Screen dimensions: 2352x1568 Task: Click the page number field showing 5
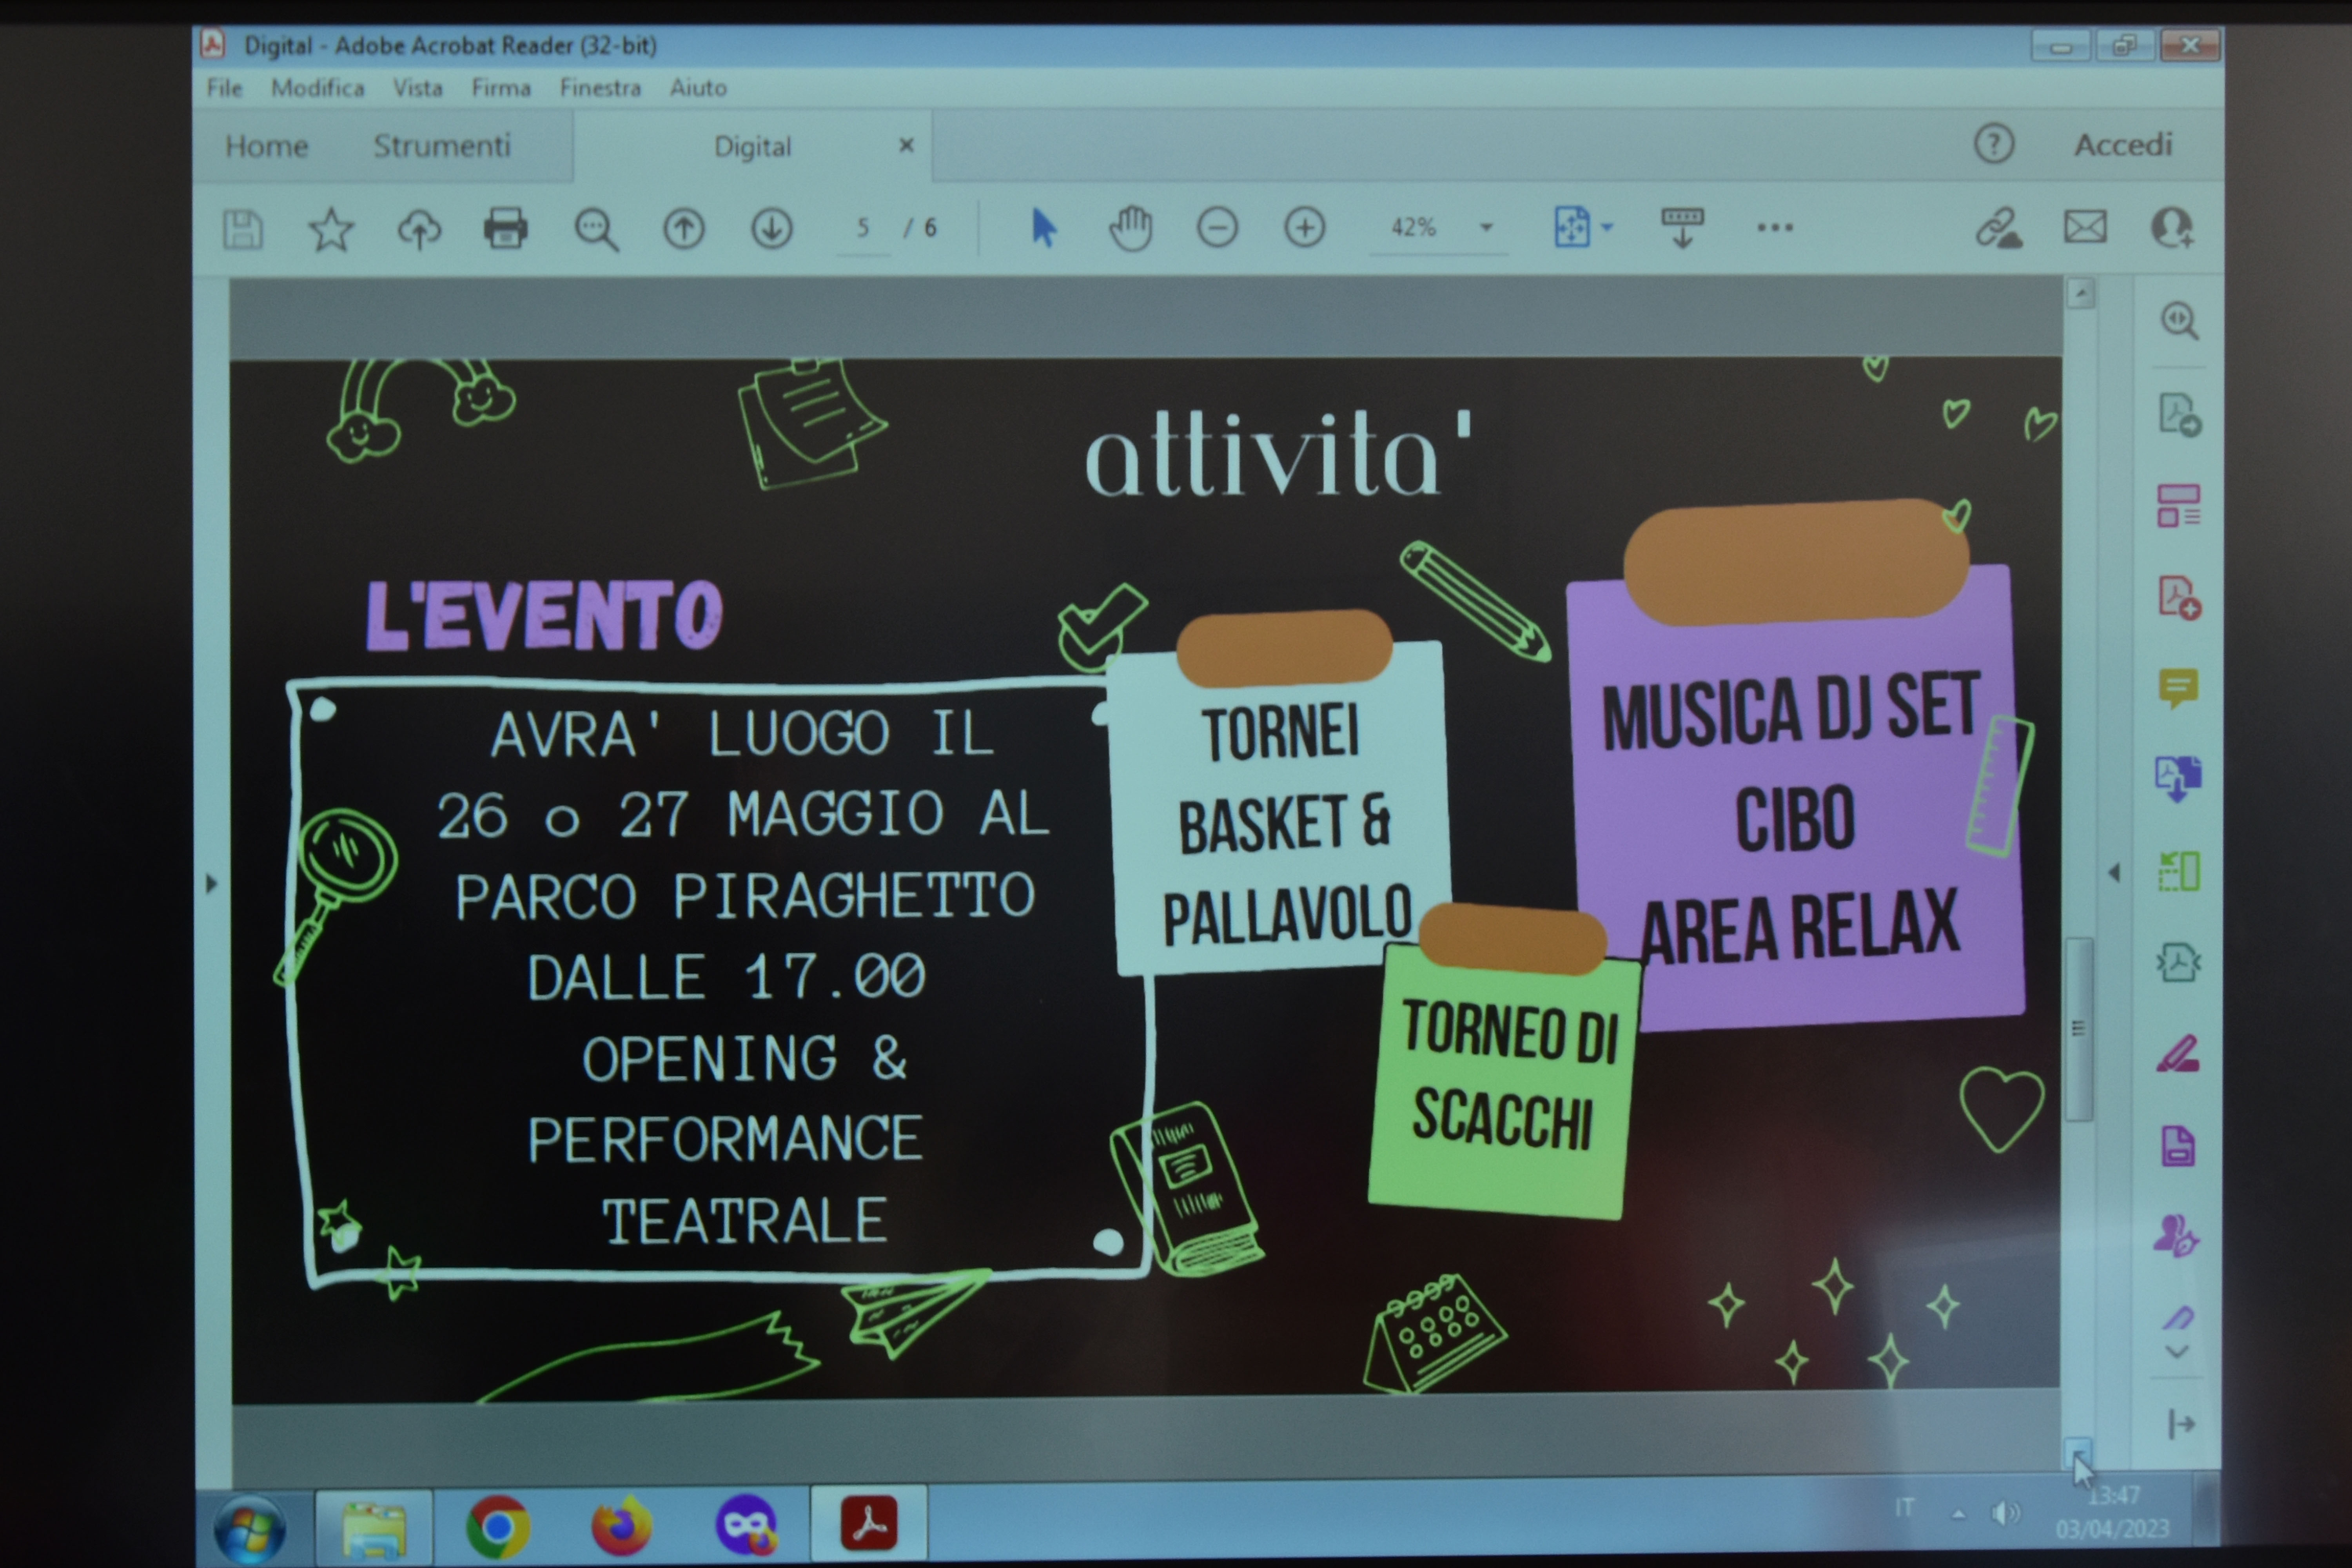click(x=863, y=229)
